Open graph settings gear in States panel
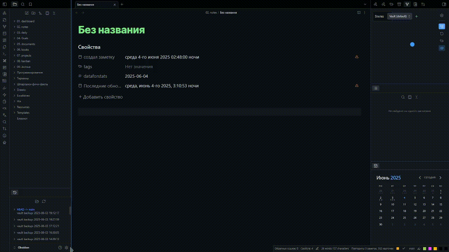The image size is (449, 252). pyautogui.click(x=442, y=15)
